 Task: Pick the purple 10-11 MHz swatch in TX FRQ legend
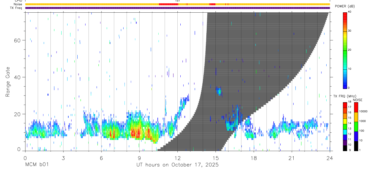[345, 142]
